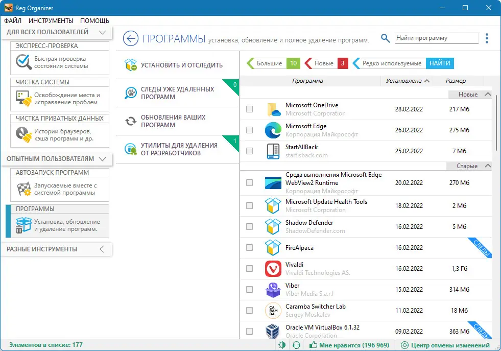The image size is (501, 351).
Task: Click the Программа column header
Action: tap(307, 81)
